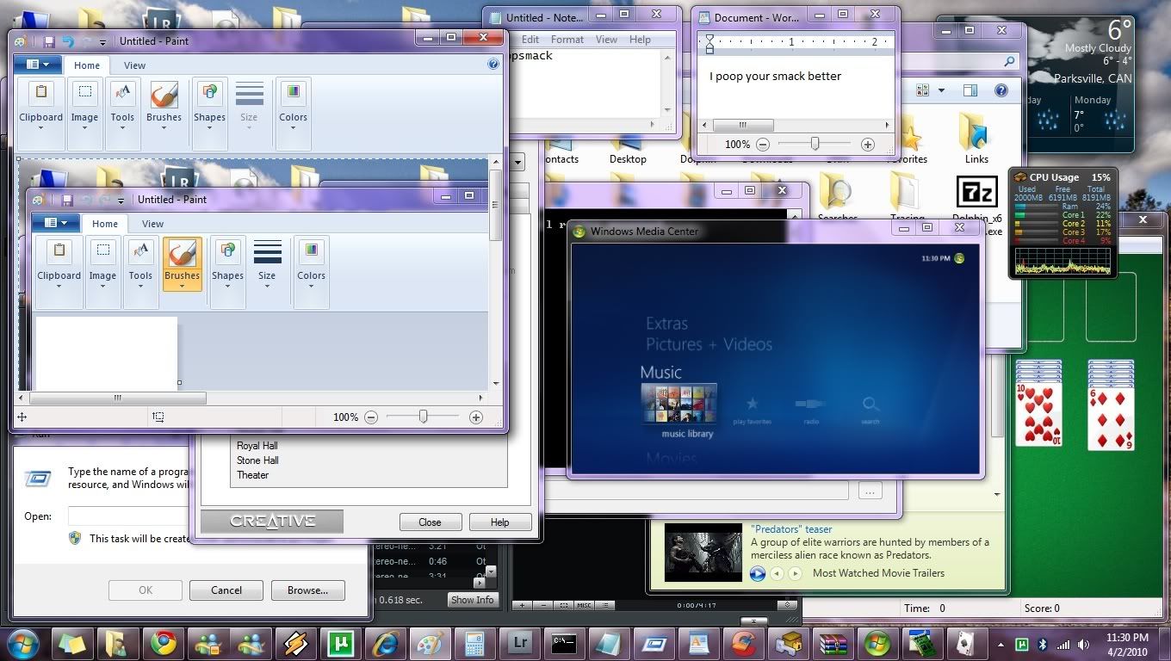Select Pictures + Videos in Media Center

[709, 344]
